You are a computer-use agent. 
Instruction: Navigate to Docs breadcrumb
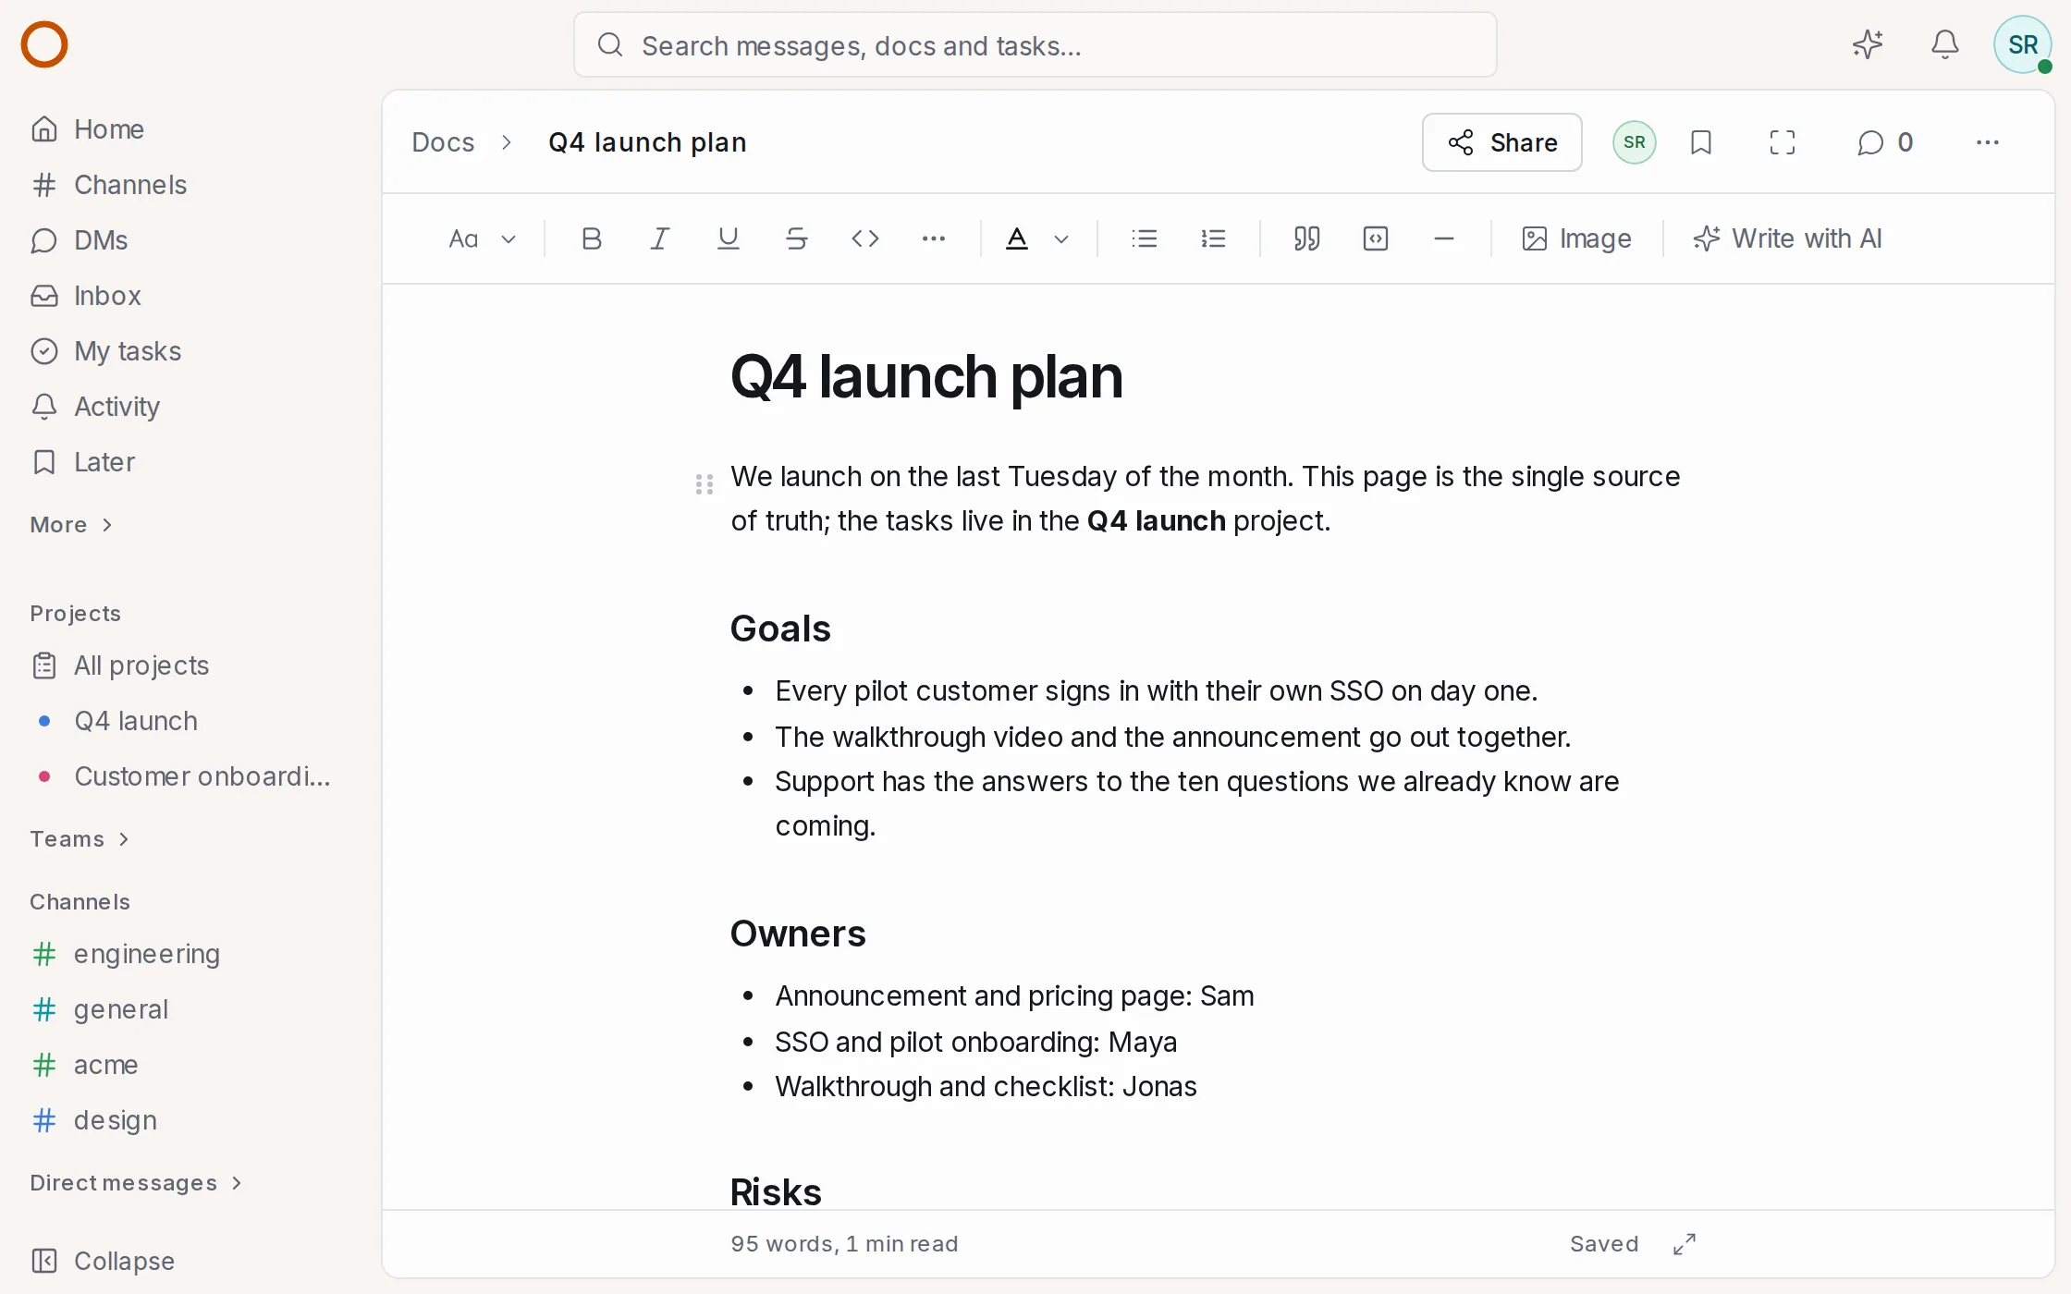pos(443,142)
